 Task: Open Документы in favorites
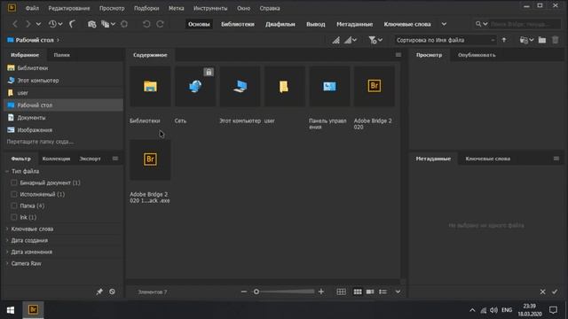tap(31, 118)
